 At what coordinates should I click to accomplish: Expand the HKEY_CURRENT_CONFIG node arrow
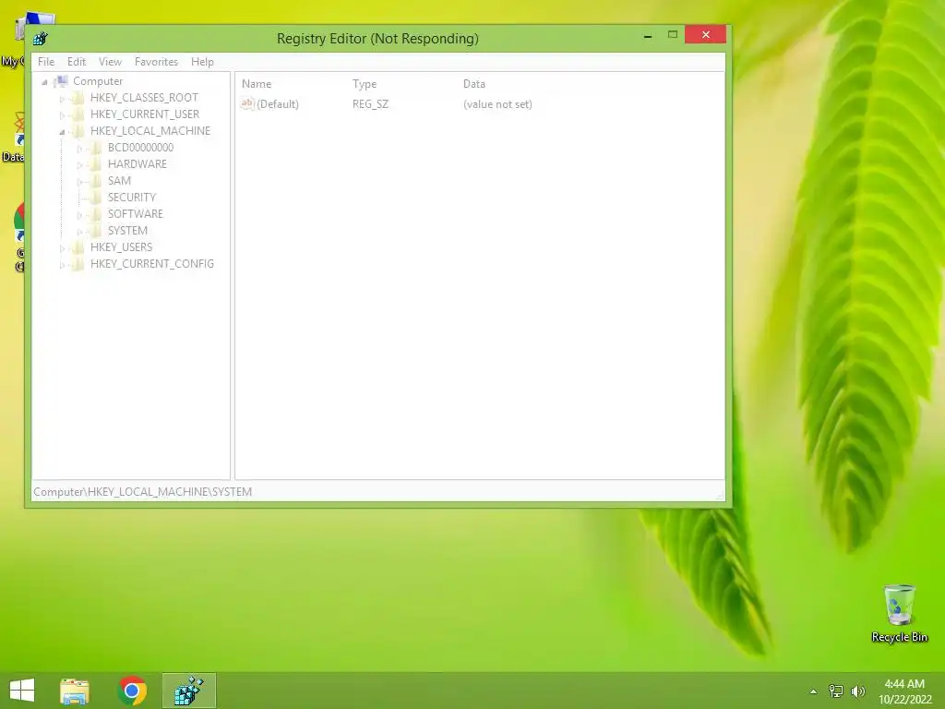point(62,265)
